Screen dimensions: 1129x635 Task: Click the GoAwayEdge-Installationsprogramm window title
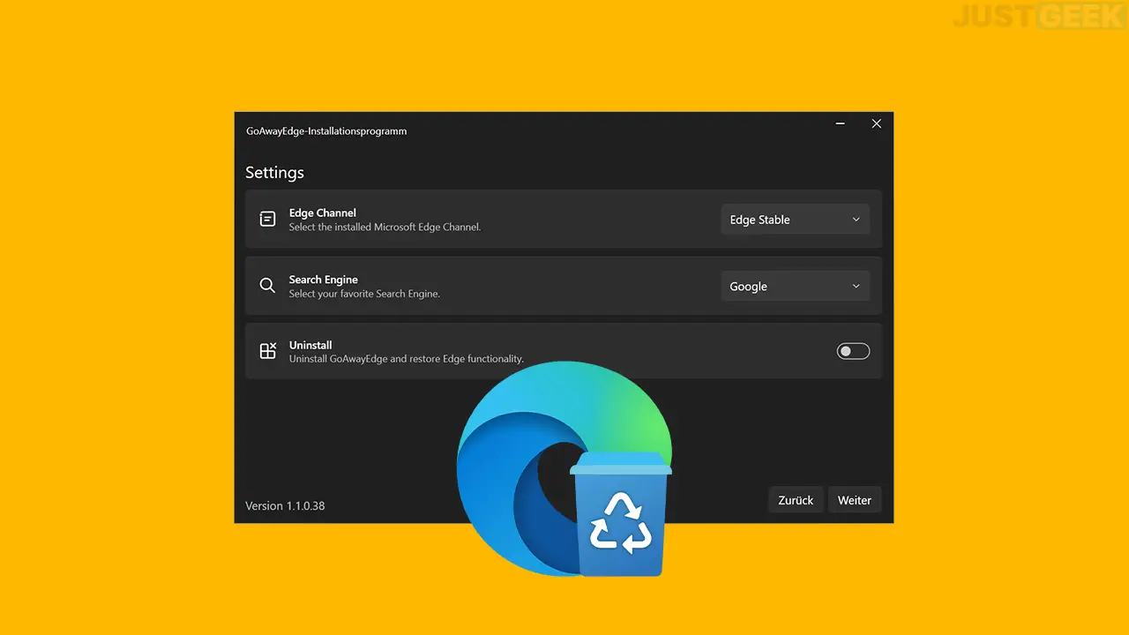tap(326, 131)
